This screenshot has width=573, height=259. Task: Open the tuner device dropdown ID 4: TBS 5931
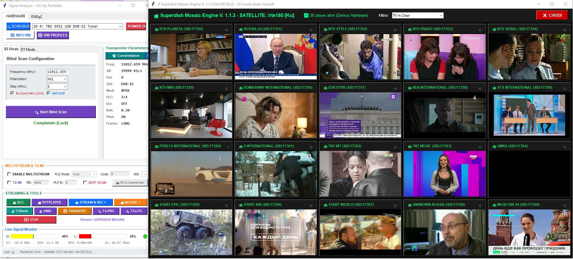coord(77,26)
